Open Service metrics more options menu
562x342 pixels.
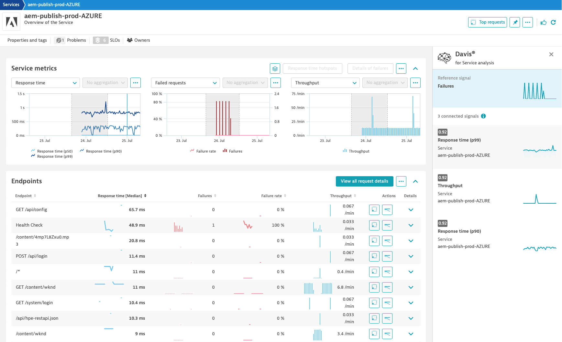click(401, 69)
